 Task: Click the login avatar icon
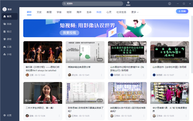(5, 9)
